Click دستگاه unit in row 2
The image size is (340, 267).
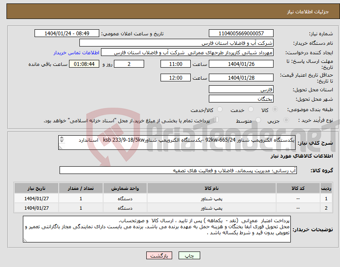point(125,208)
